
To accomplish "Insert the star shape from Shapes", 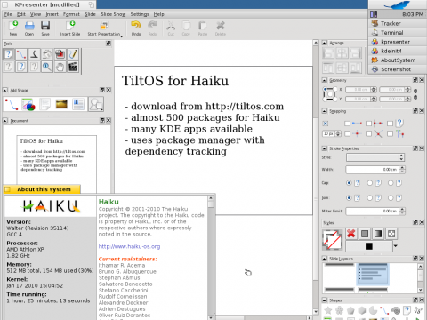I will (328, 310).
